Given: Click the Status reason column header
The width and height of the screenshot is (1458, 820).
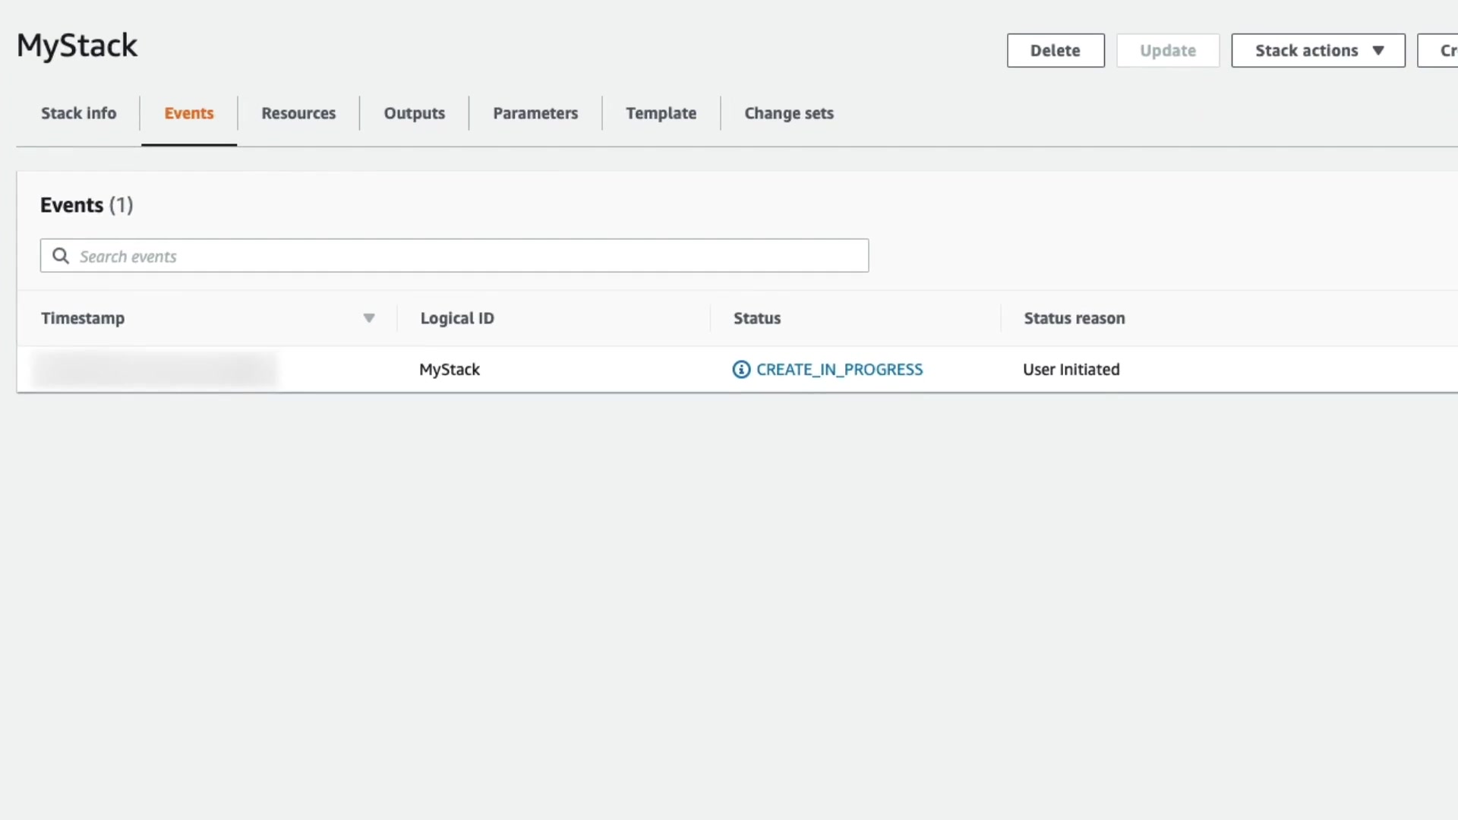Looking at the screenshot, I should click(x=1074, y=318).
